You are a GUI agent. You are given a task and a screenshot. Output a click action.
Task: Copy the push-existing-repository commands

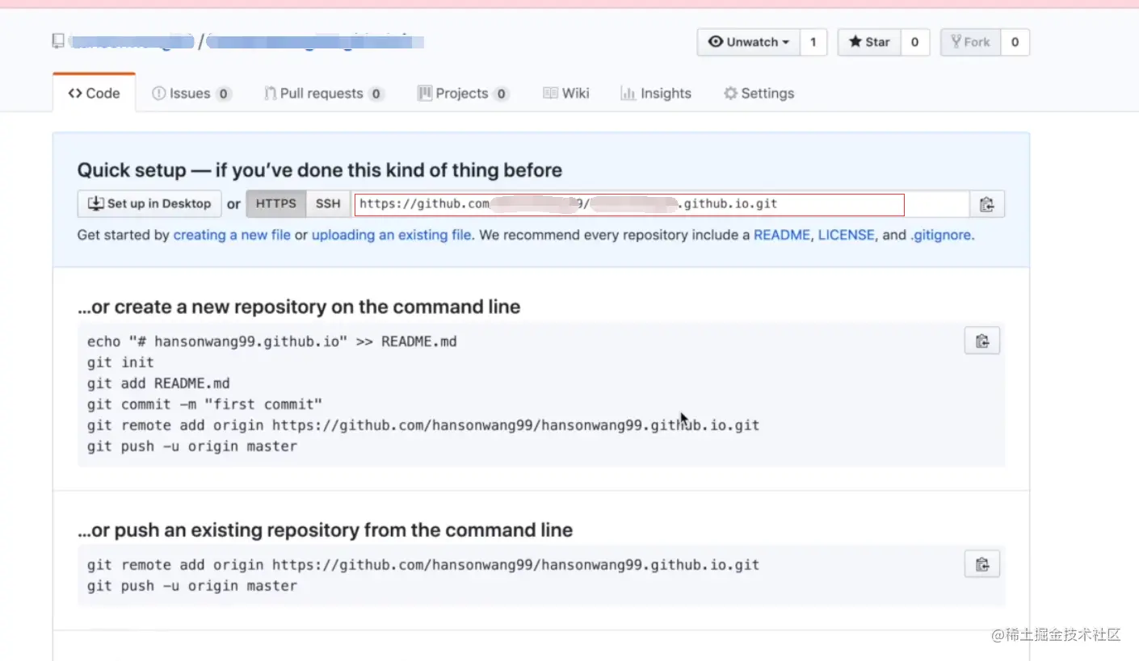pyautogui.click(x=982, y=563)
